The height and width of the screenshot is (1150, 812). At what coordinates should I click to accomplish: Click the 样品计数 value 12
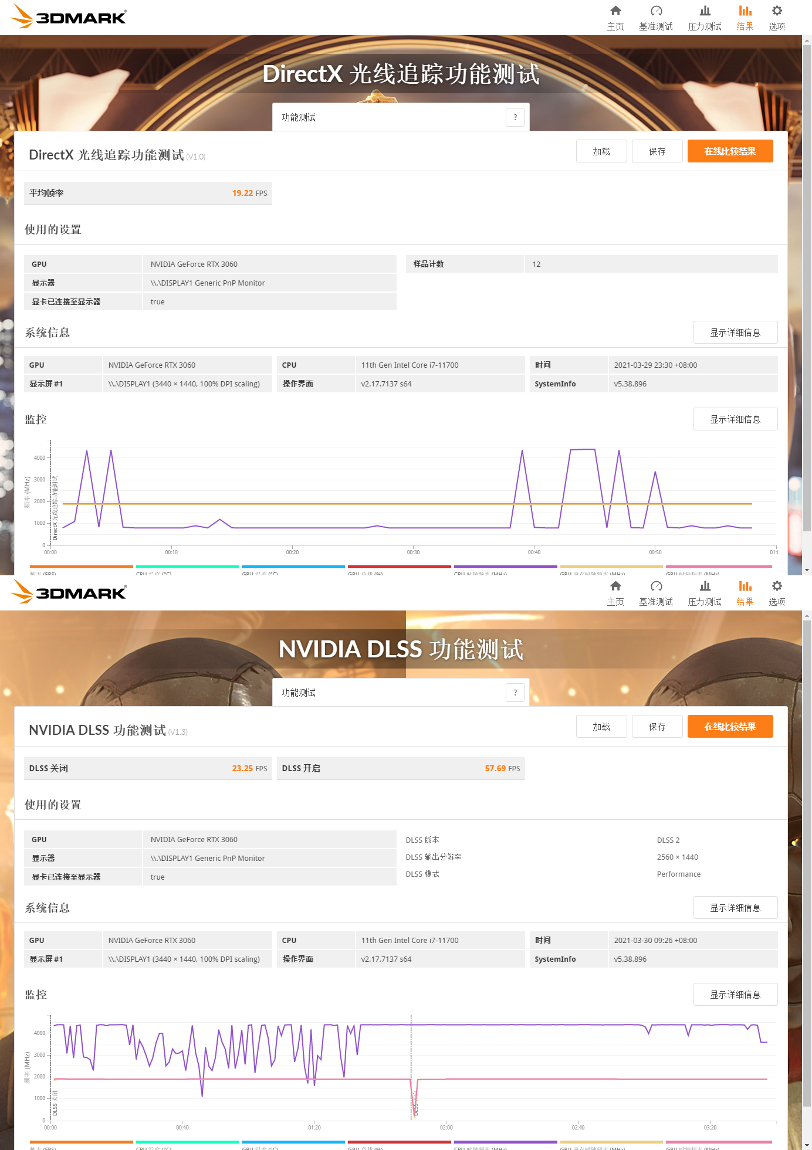point(536,264)
